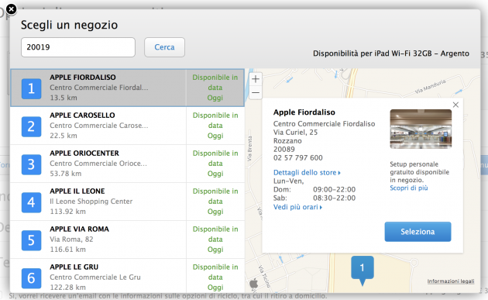The width and height of the screenshot is (488, 300).
Task: Click the Apple Fiordaliso popup heading
Action: click(x=304, y=112)
